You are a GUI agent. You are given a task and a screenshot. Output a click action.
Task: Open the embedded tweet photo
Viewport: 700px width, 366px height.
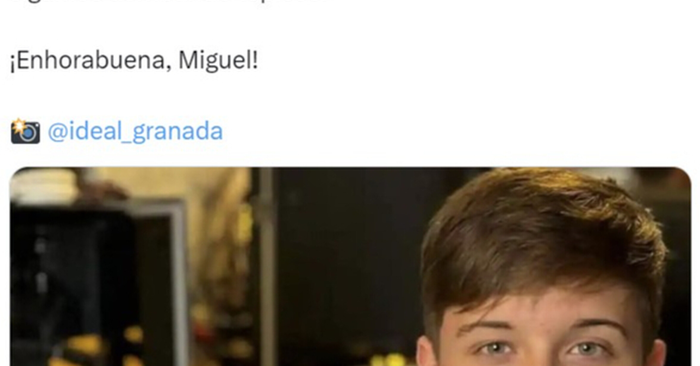(350, 267)
